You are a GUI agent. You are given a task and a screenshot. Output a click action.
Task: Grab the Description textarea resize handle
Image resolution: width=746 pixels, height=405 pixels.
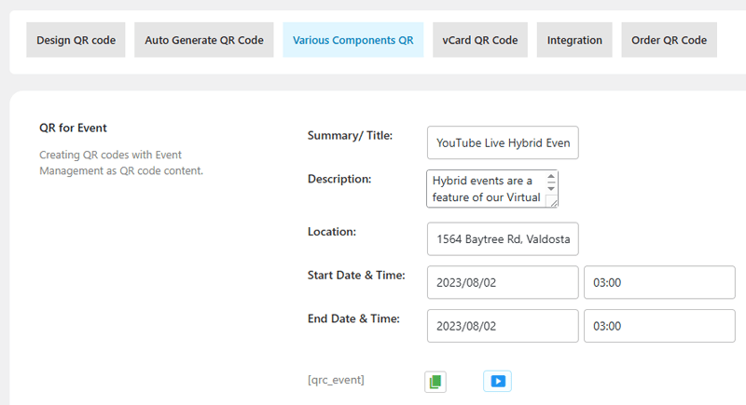552,201
